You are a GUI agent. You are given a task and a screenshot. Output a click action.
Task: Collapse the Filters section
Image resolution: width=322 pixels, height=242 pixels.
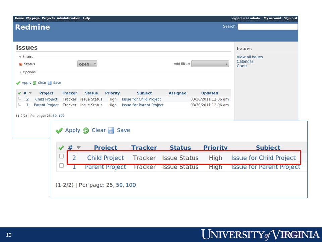tap(26, 57)
